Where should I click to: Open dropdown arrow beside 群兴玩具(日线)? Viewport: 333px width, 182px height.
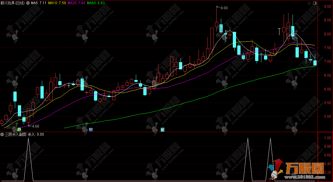coord(28,3)
